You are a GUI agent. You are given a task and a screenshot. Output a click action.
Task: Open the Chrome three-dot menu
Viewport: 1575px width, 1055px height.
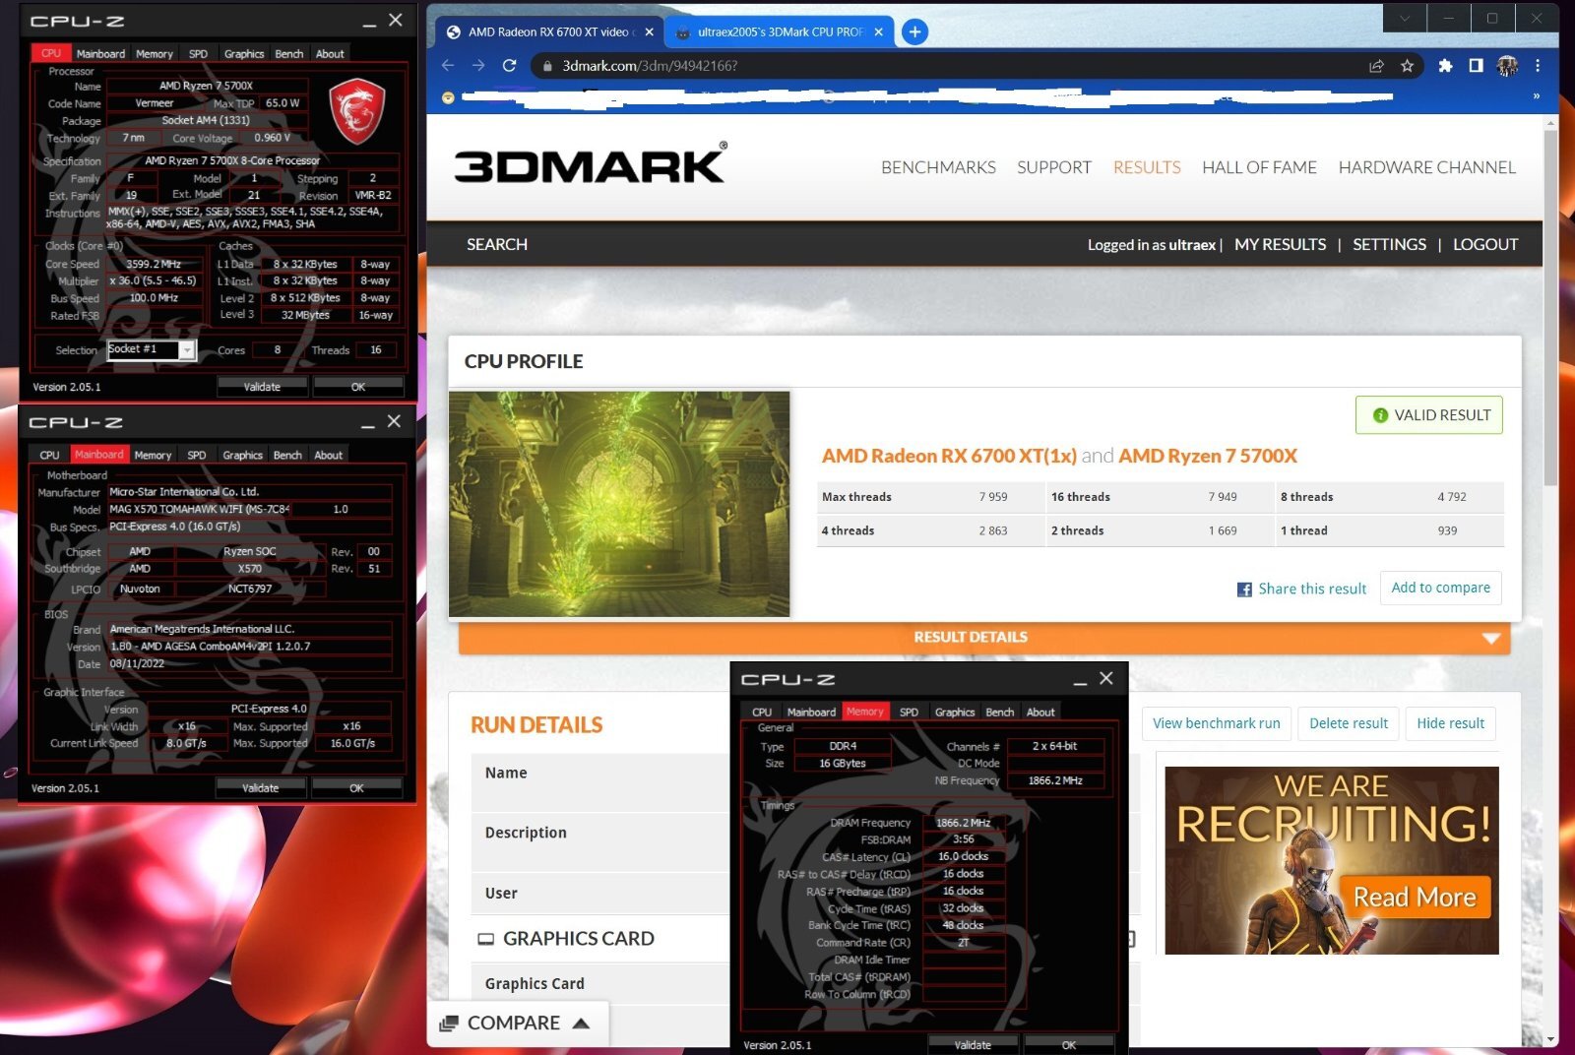1538,66
